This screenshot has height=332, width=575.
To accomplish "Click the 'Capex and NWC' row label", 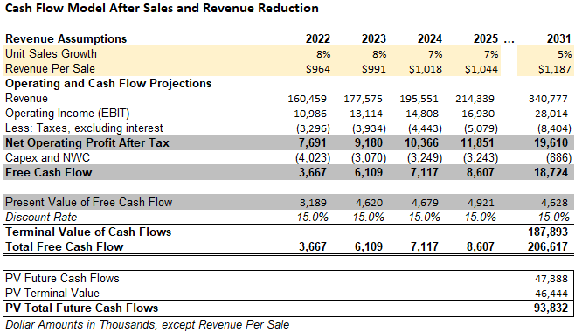I will click(48, 157).
